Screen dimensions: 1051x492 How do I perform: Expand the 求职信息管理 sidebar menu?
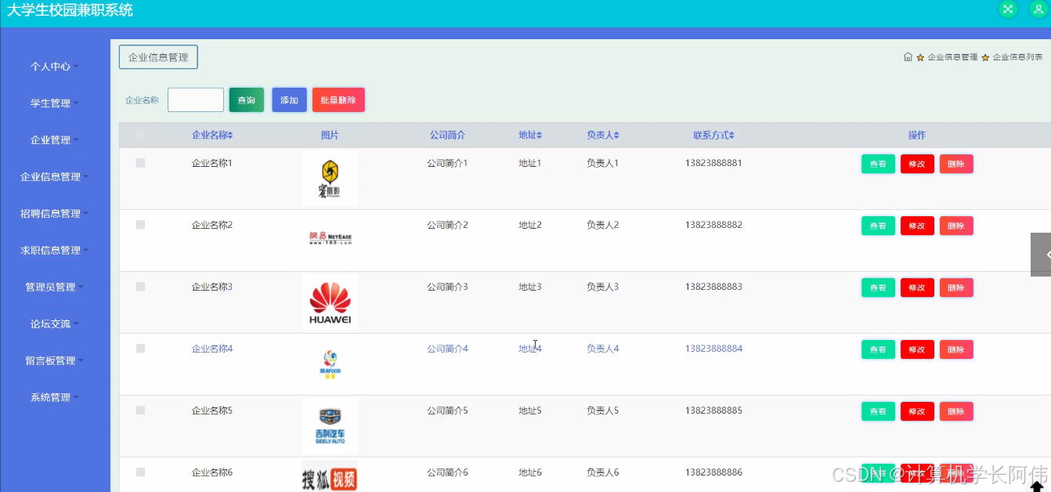[55, 251]
